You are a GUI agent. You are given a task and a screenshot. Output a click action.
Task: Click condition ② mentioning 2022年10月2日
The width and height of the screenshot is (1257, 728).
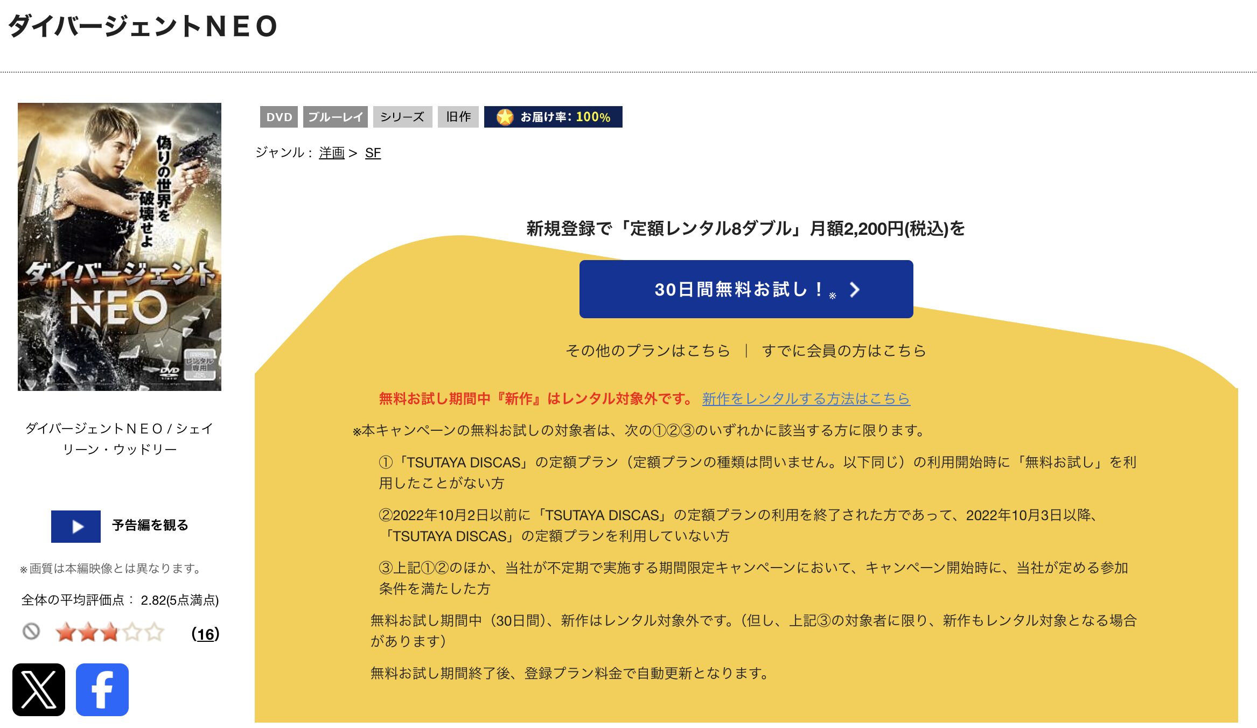[738, 526]
